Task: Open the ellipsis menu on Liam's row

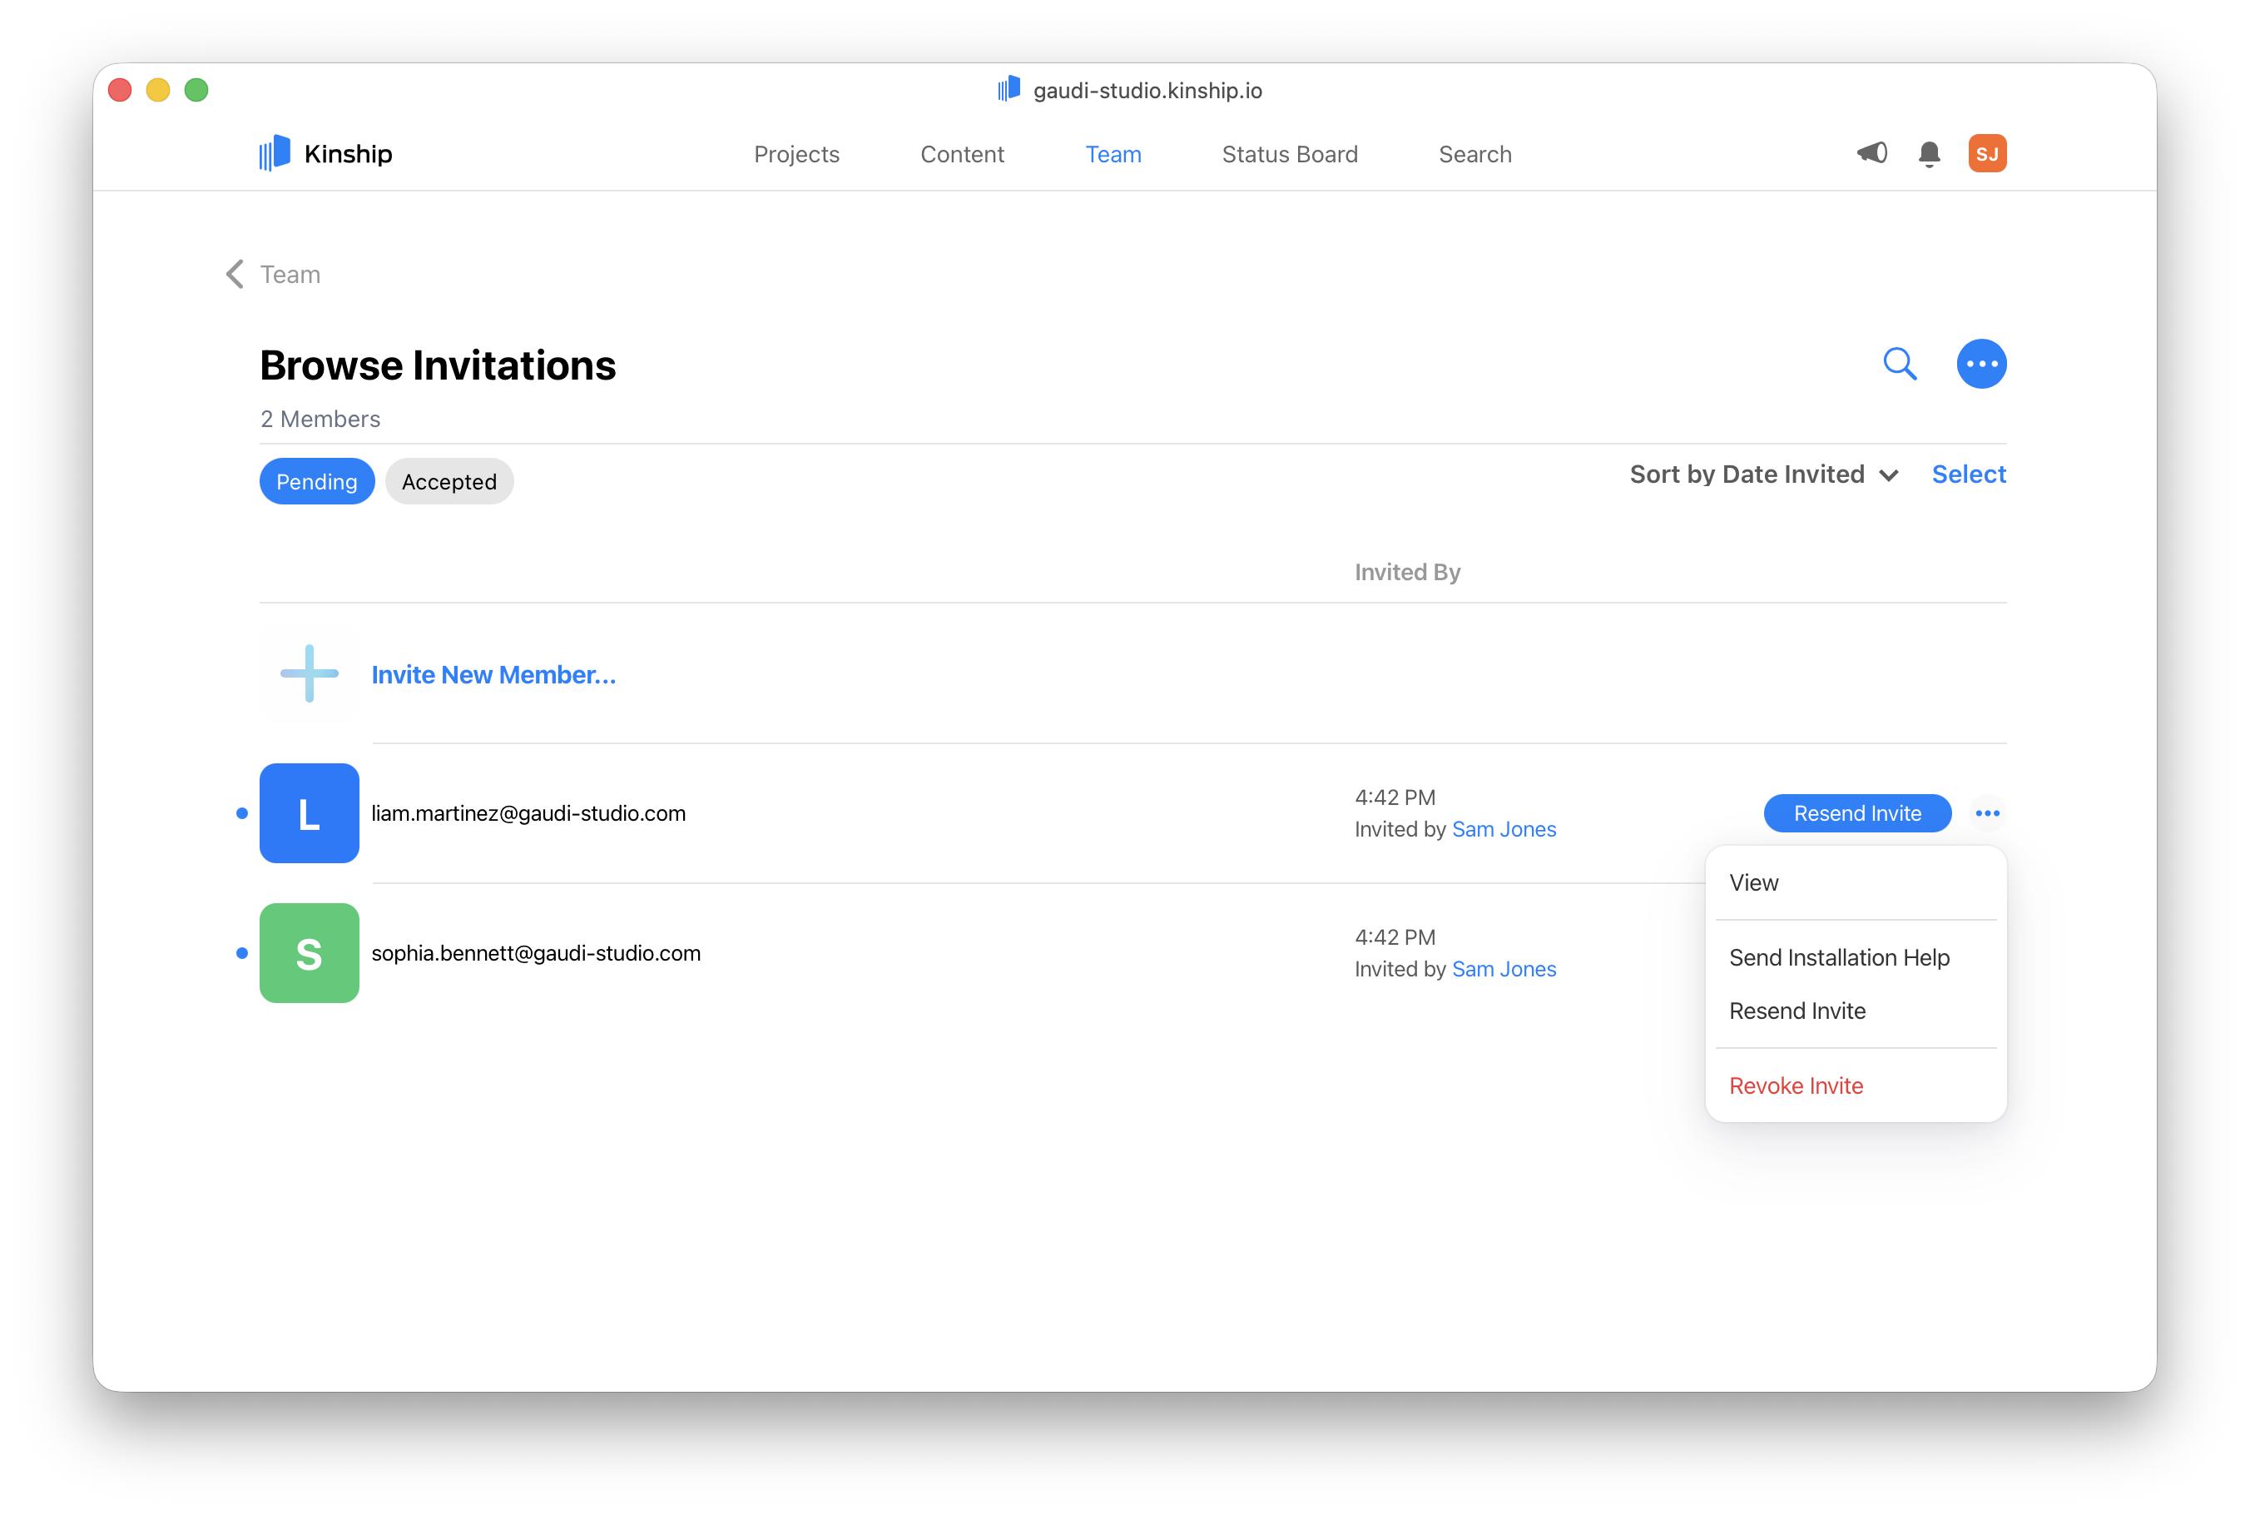Action: 1987,812
